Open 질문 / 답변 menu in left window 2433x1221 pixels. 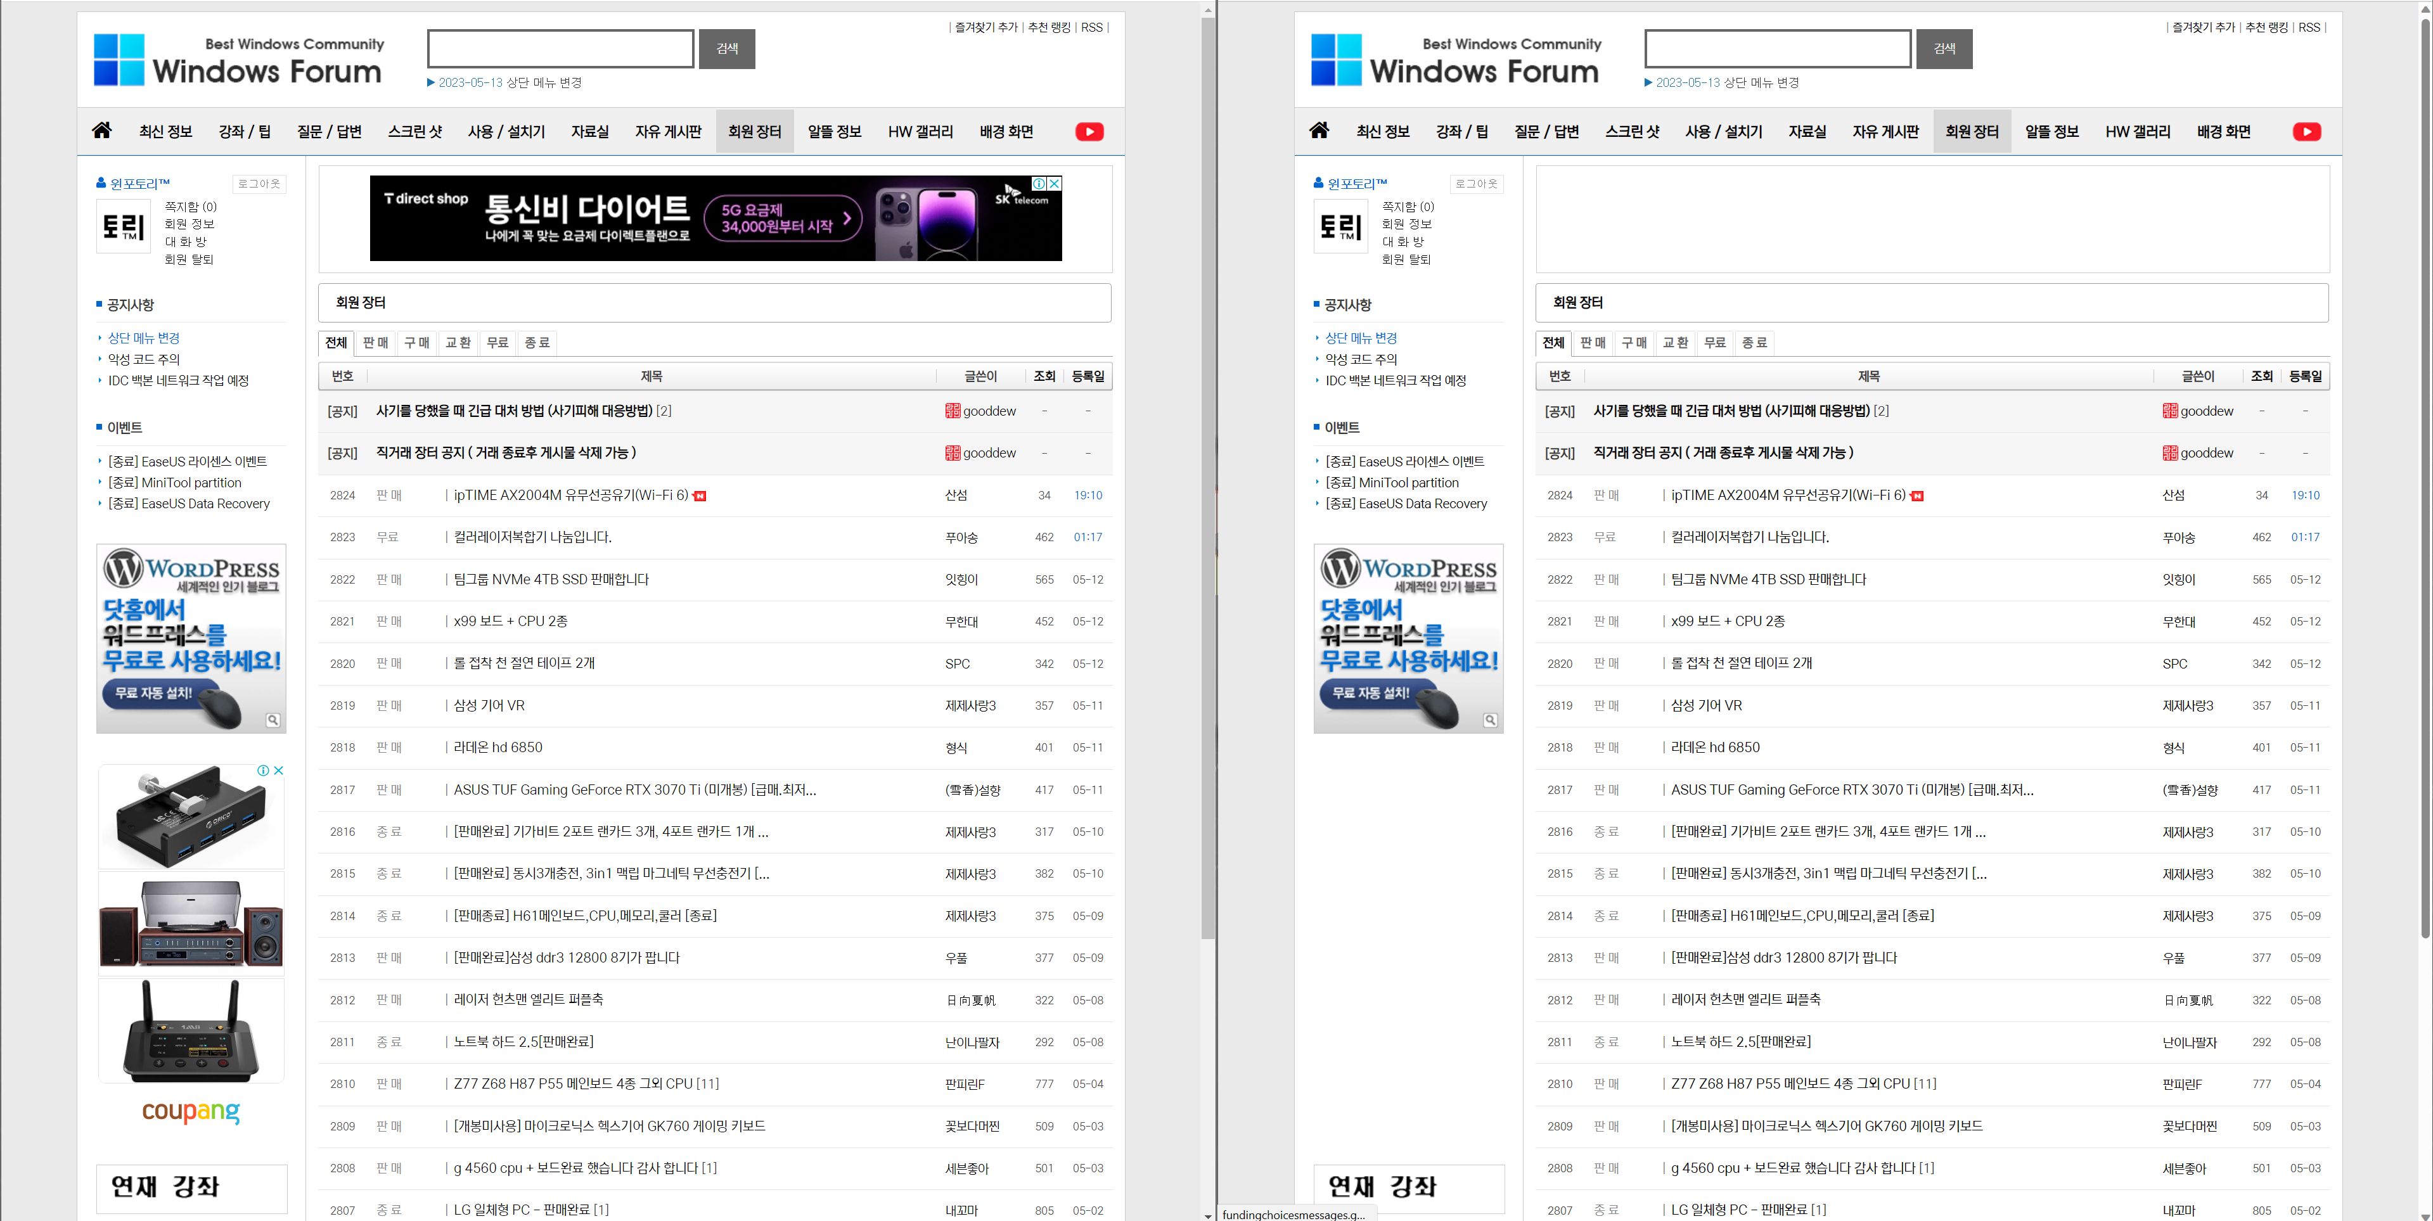[330, 131]
